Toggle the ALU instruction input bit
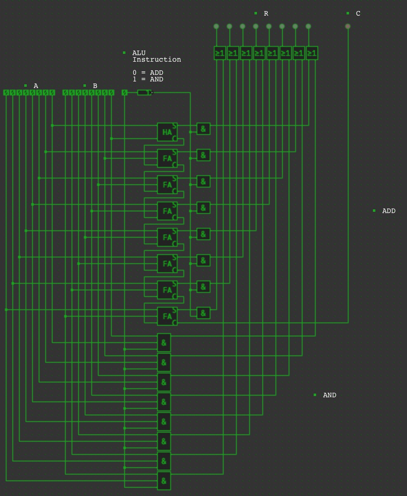 [125, 93]
